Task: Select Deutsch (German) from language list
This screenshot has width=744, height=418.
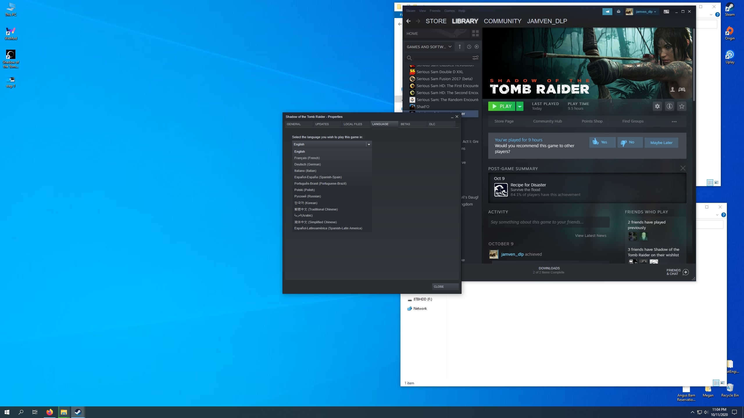Action: point(307,164)
